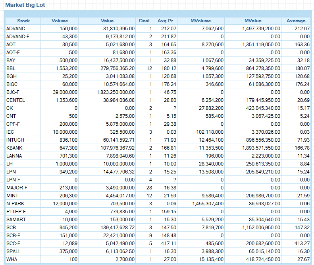Click the Avg.Pr column header
This screenshot has height=265, width=314.
(165, 21)
